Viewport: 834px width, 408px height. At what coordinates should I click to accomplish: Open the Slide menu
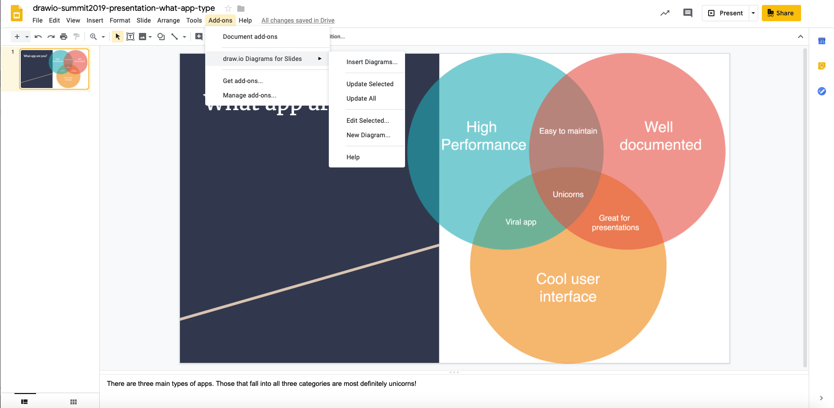pos(144,20)
